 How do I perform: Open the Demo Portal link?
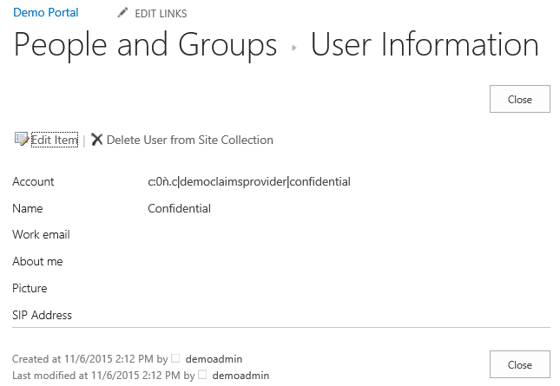pyautogui.click(x=45, y=13)
